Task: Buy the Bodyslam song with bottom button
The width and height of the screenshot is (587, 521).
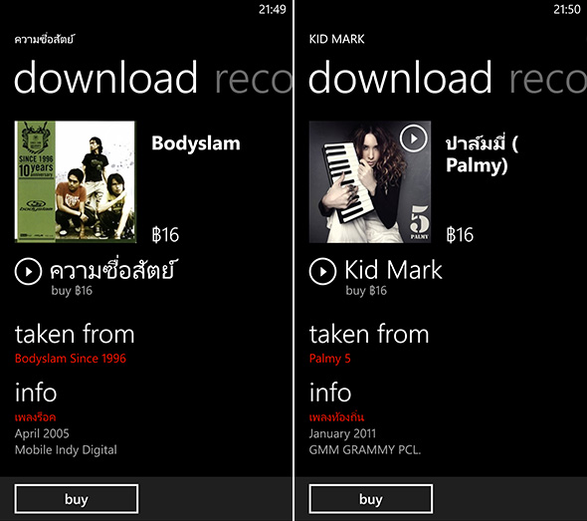Action: coord(77,499)
